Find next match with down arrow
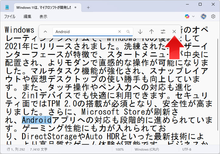 140,32
